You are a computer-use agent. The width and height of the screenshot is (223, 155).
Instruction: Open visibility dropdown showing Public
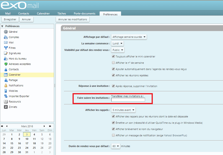(118, 50)
